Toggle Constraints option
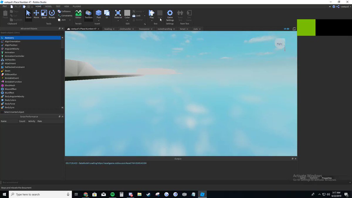352x198 pixels. click(65, 16)
